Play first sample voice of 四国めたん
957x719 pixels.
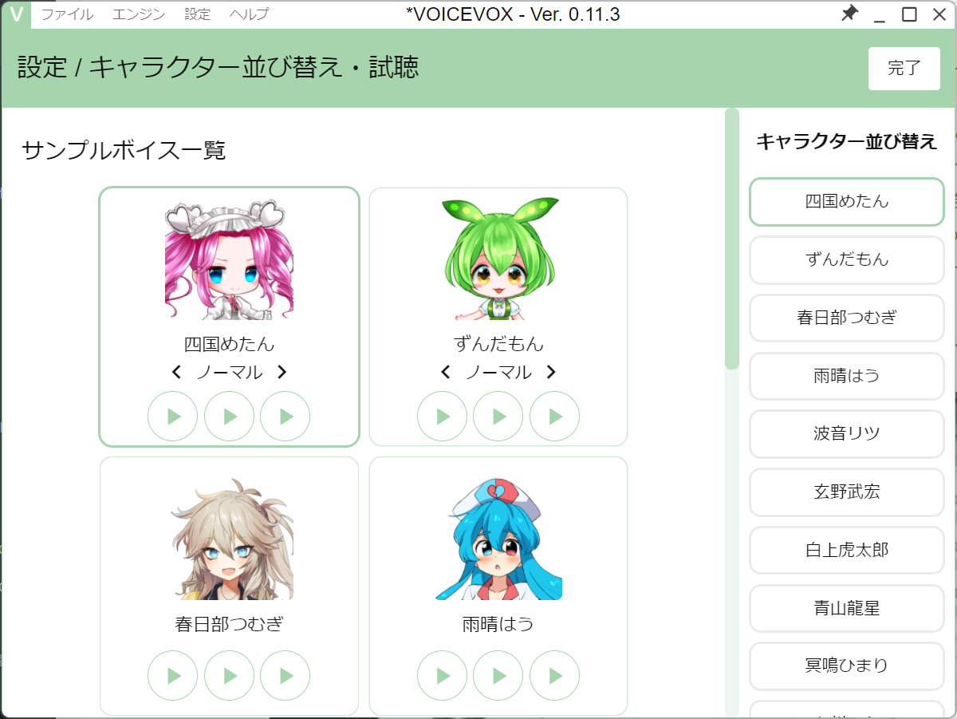(172, 417)
